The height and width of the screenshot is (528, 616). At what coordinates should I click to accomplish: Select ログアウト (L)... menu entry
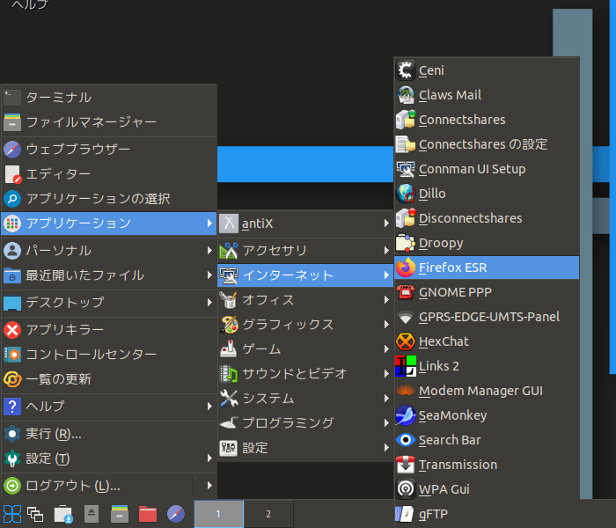tap(98, 486)
